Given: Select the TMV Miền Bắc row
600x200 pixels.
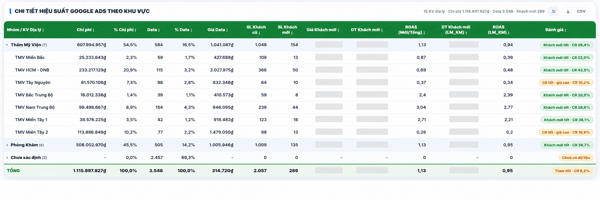Looking at the screenshot, I should [x=300, y=57].
